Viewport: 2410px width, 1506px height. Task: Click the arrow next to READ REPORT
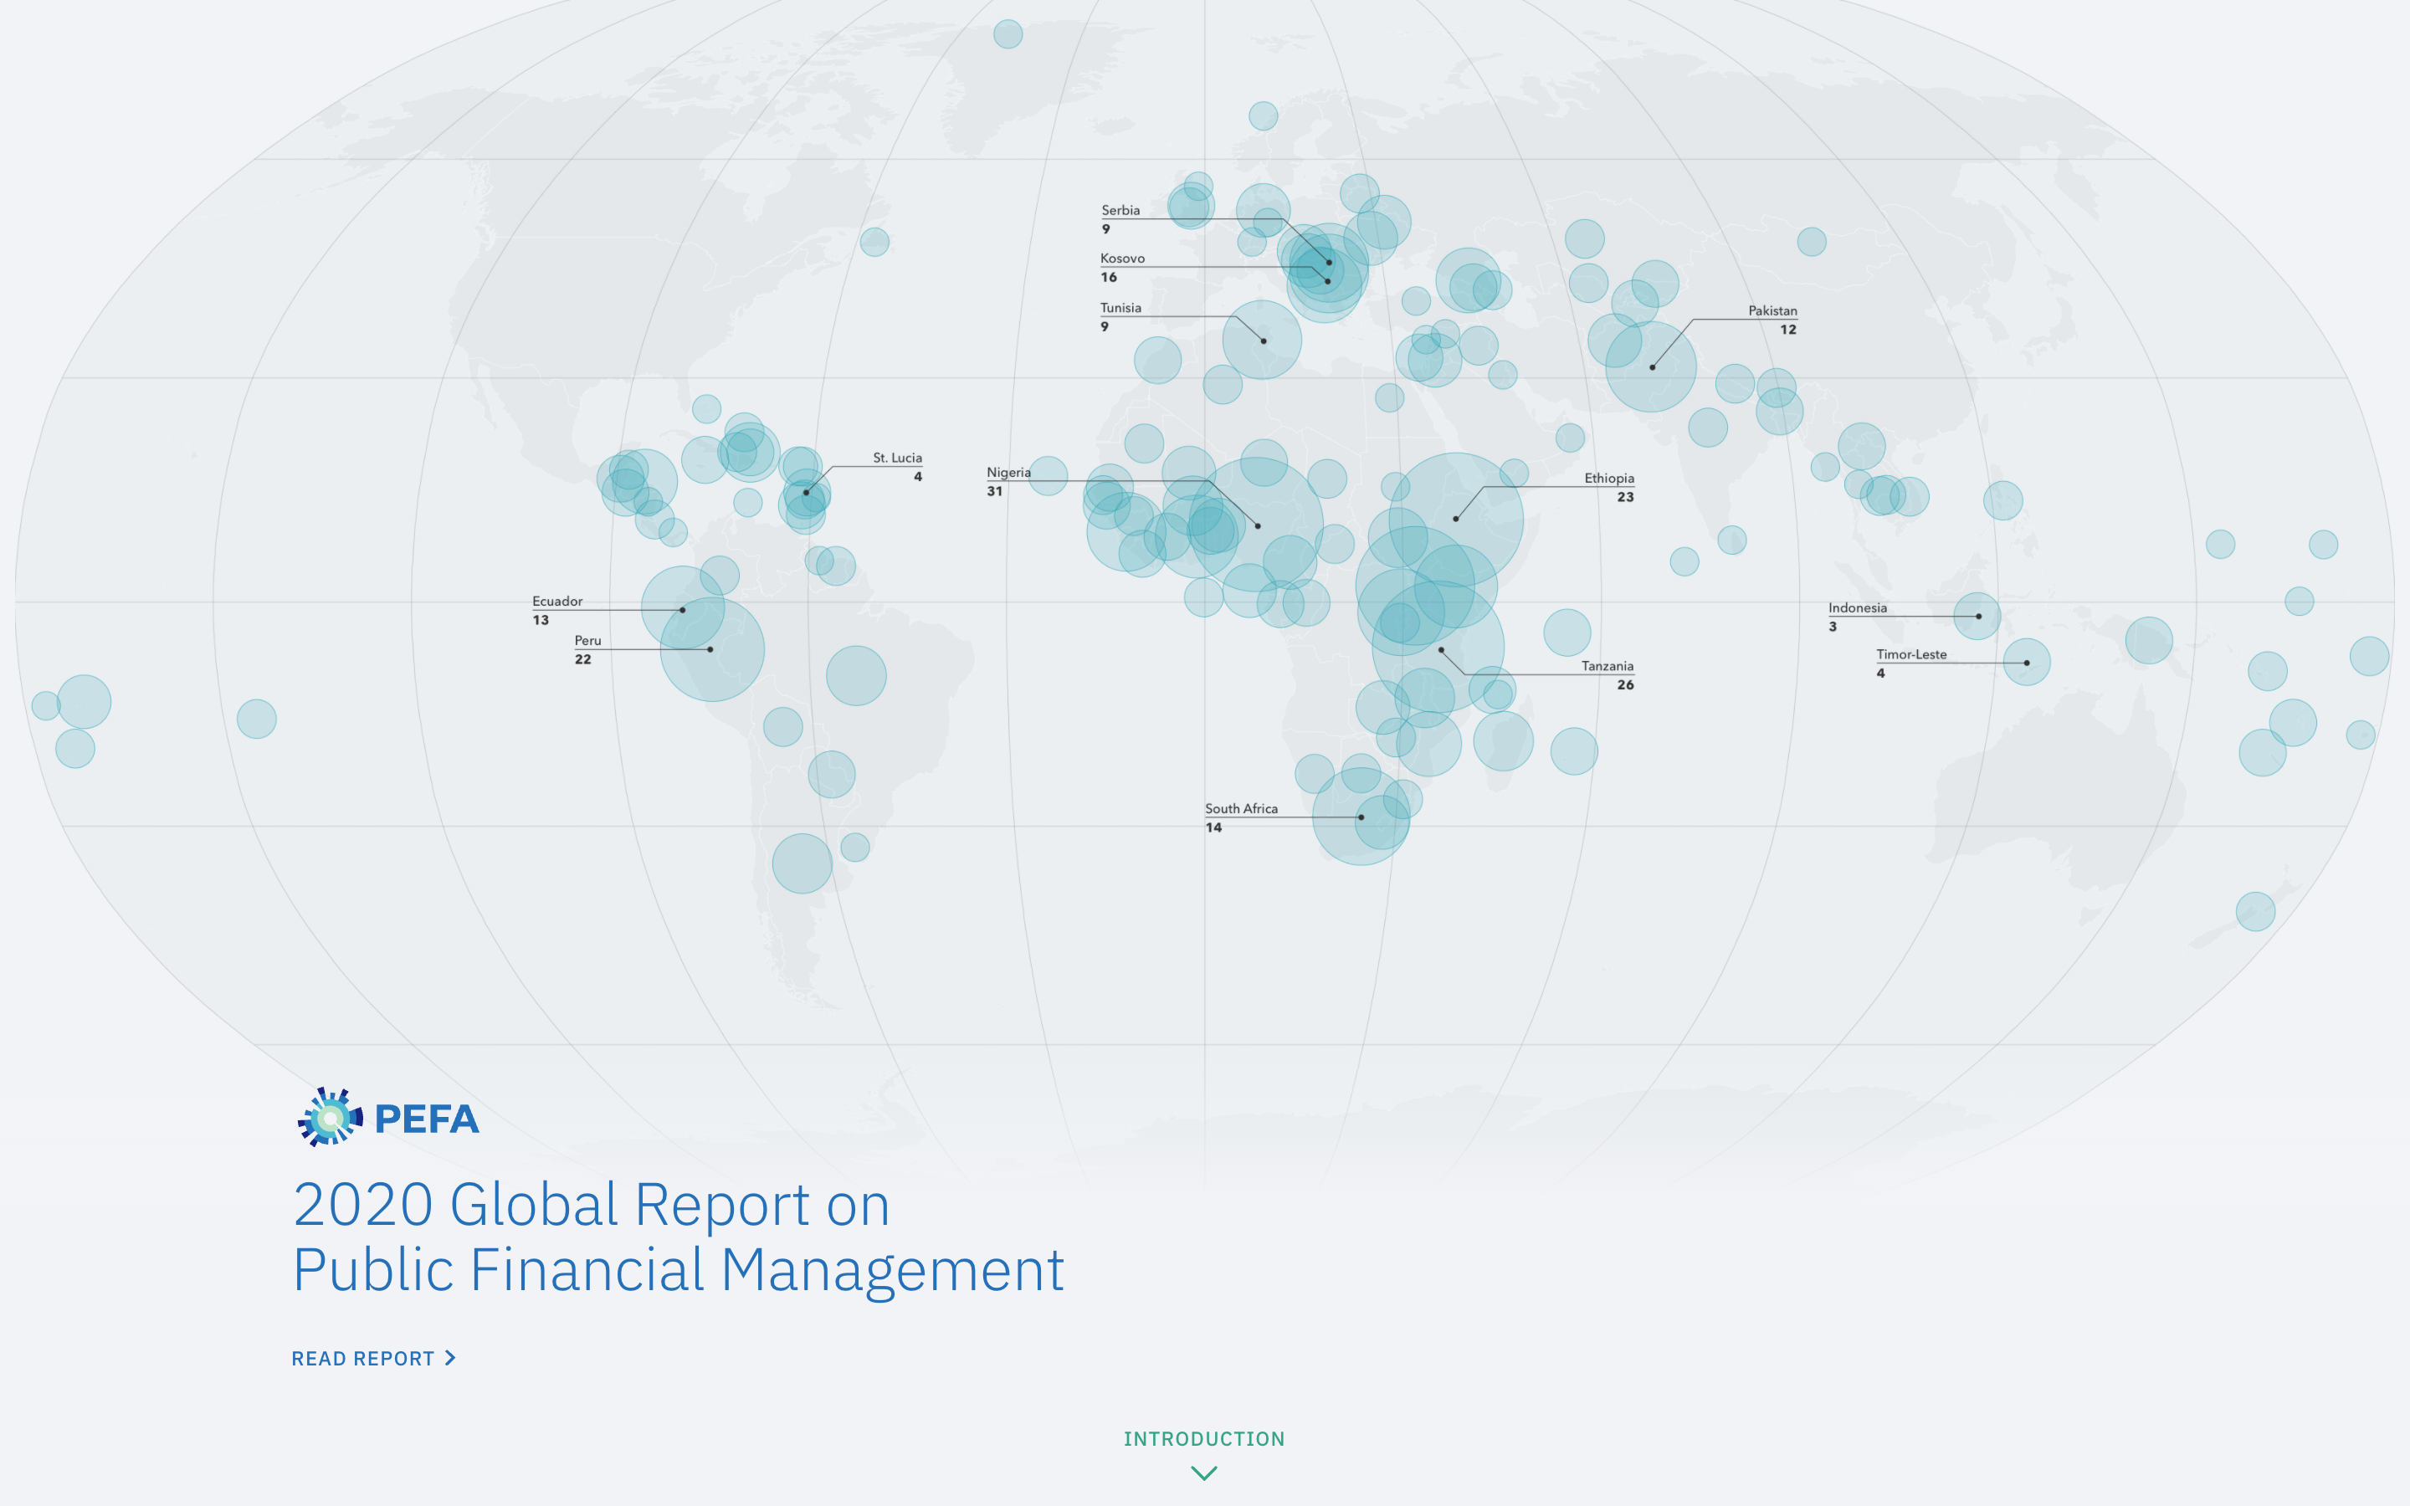[451, 1358]
